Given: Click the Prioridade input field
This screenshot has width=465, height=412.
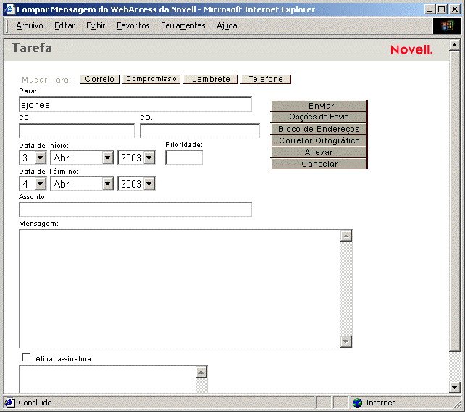Looking at the screenshot, I should pyautogui.click(x=184, y=157).
